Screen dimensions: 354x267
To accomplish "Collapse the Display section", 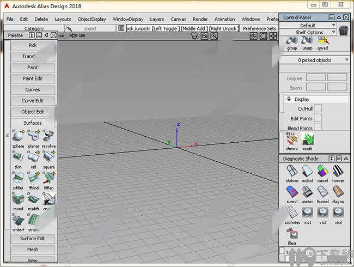I will pos(289,99).
